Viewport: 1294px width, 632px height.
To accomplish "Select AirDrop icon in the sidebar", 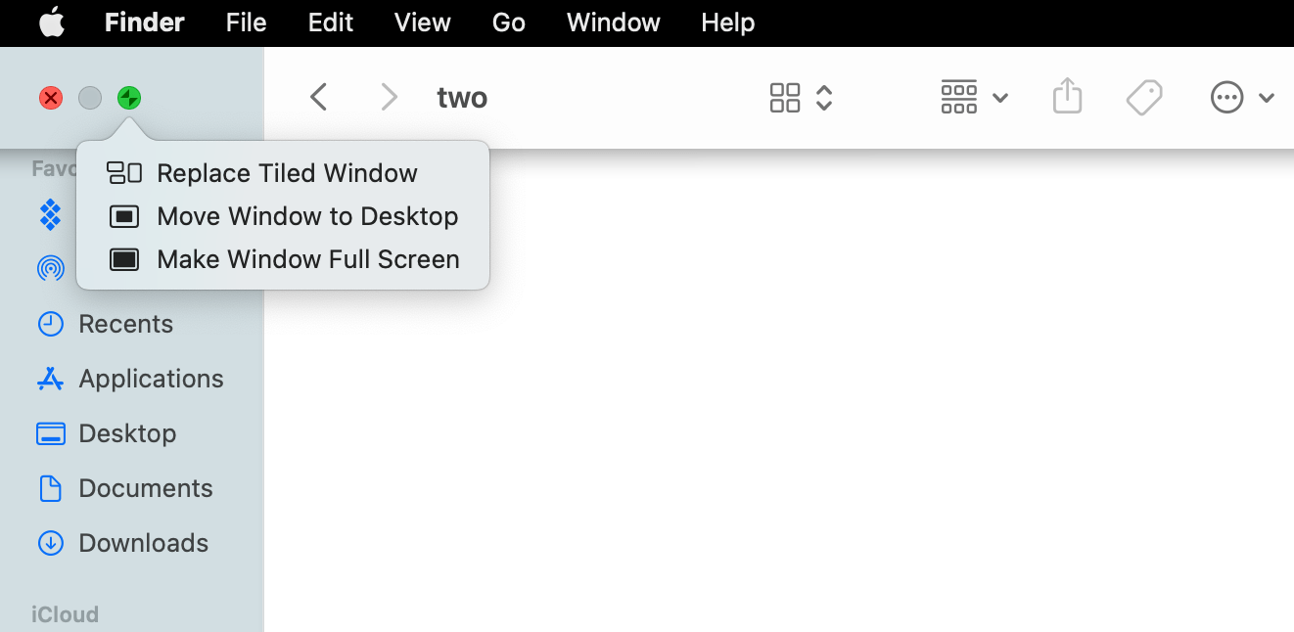I will (x=51, y=268).
